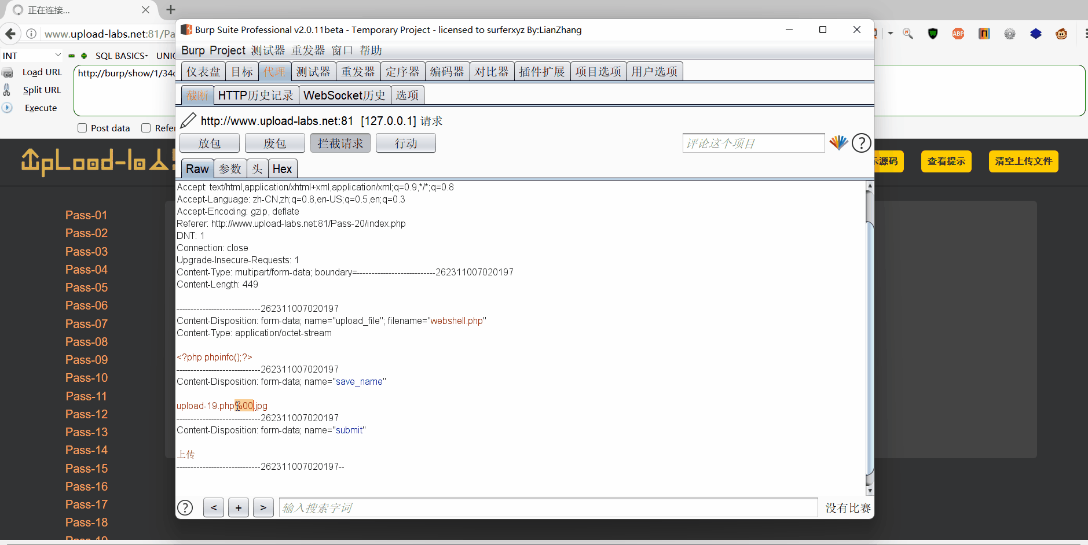Click the plus button in Burp search bar
1088x545 pixels.
coord(239,507)
